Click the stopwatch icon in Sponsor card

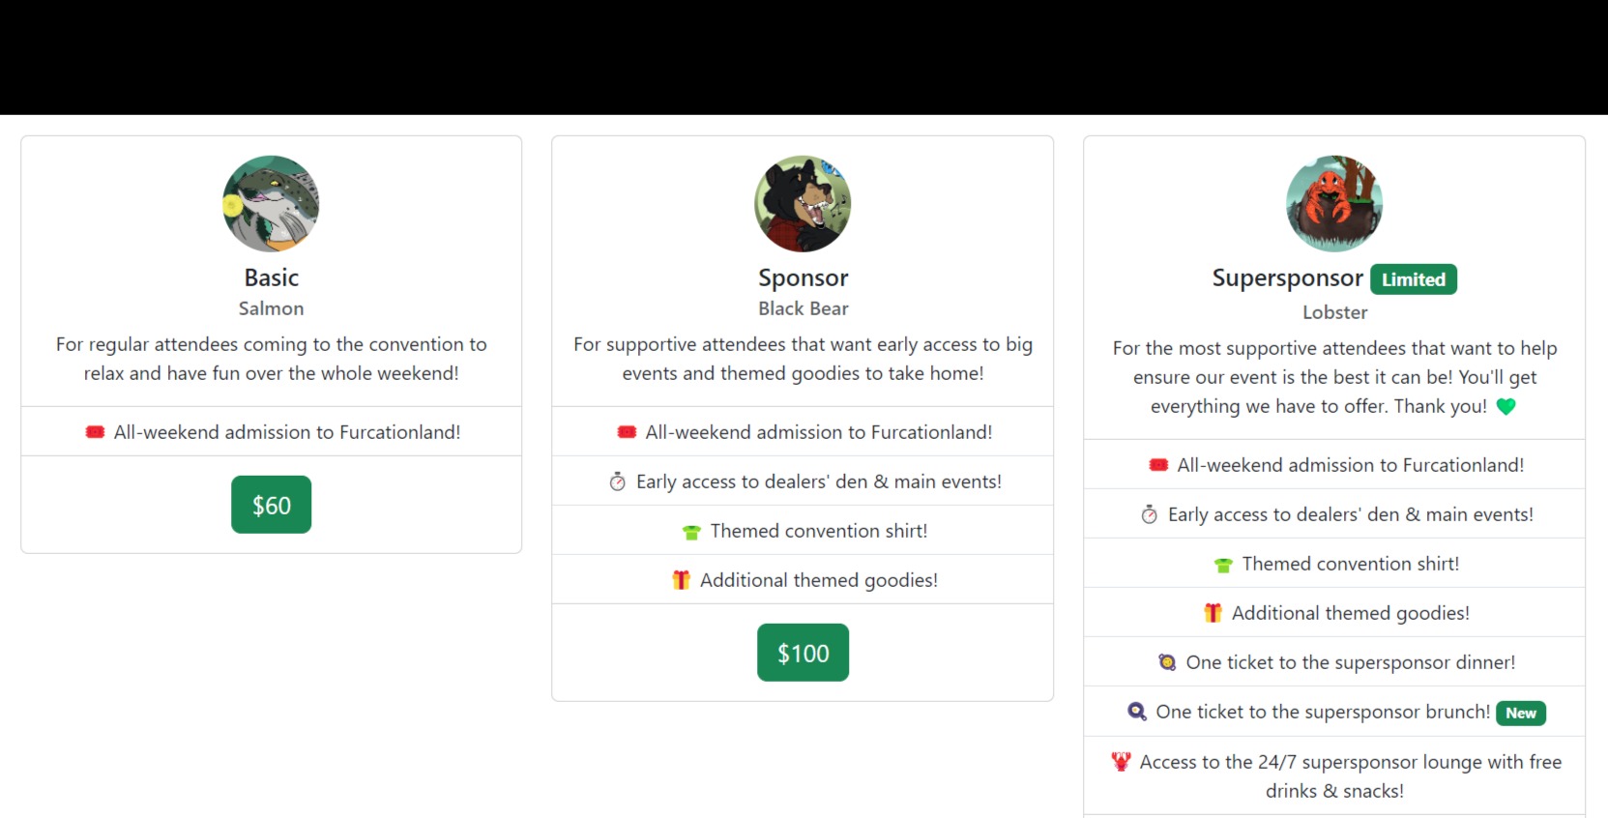pyautogui.click(x=617, y=482)
